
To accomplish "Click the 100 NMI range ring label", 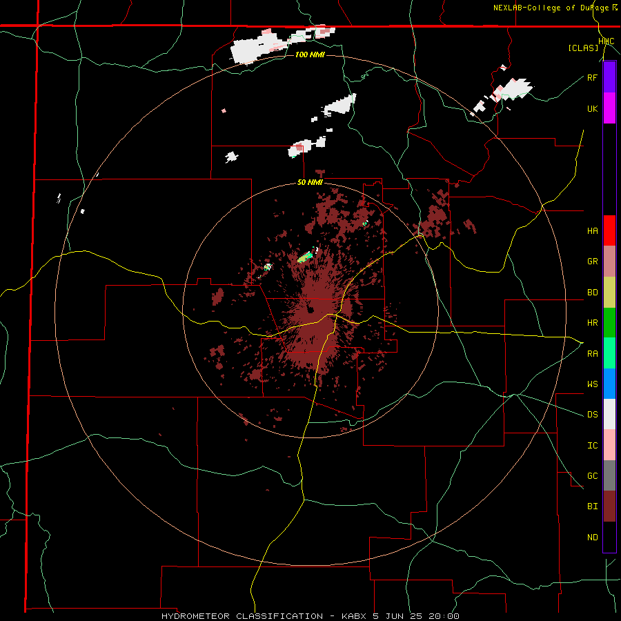I will coord(310,55).
